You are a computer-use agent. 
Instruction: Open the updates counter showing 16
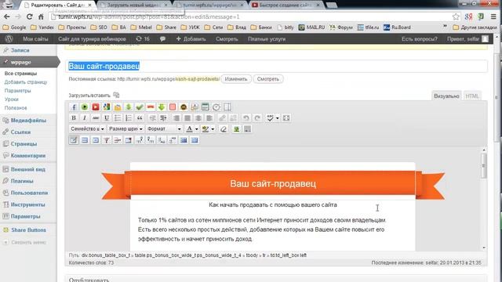point(143,38)
